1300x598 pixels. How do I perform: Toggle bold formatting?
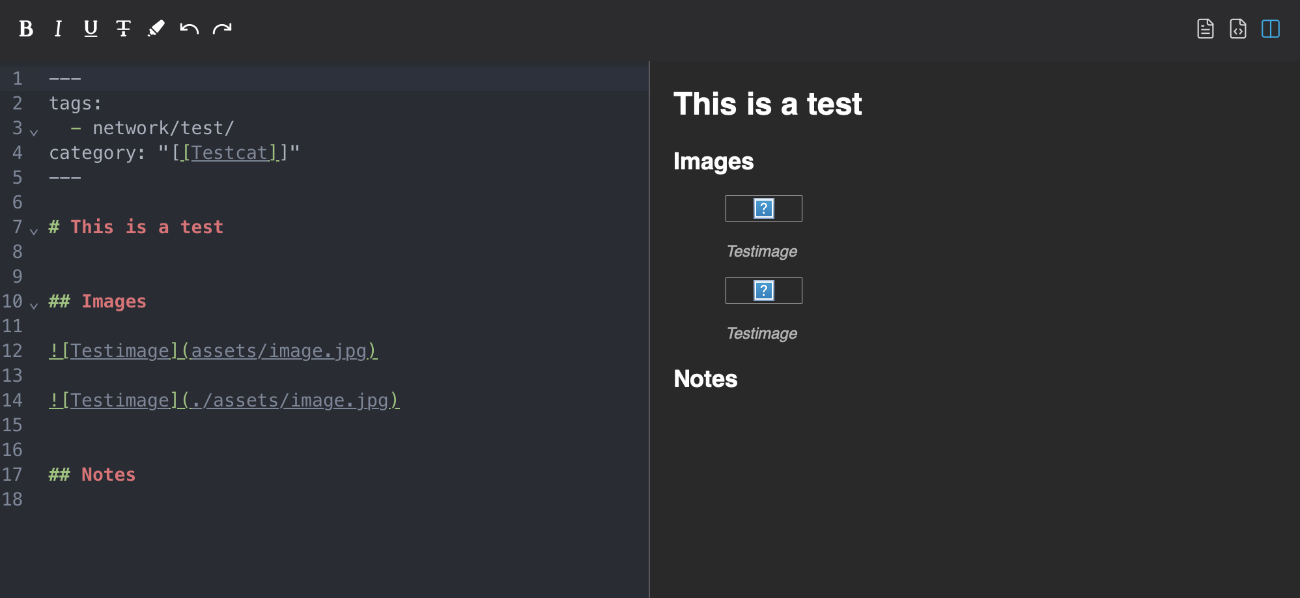pos(26,29)
